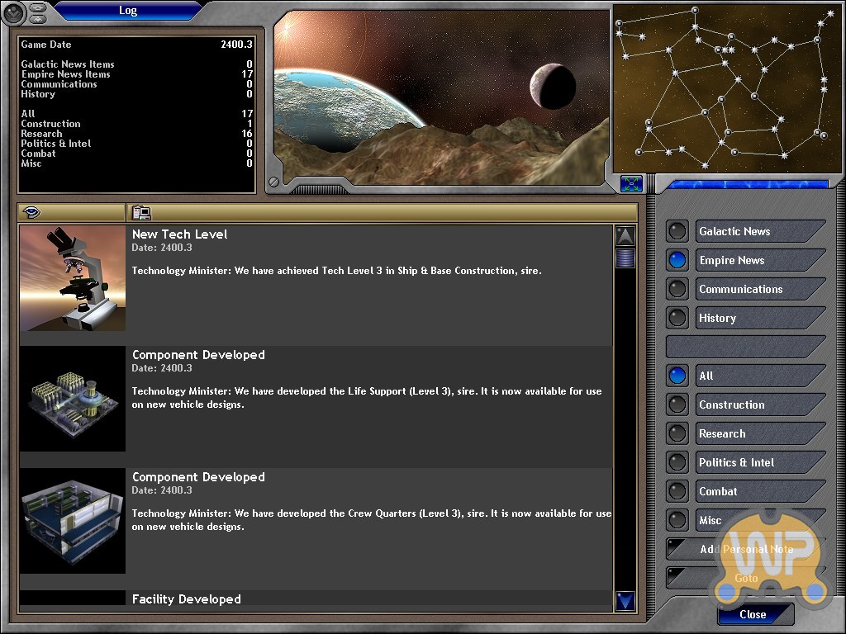Click the upper small oval button beside Log

click(38, 7)
